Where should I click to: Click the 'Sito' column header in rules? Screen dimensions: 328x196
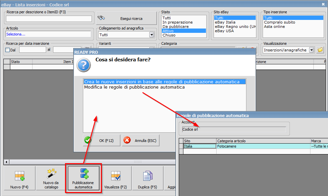click(200, 141)
